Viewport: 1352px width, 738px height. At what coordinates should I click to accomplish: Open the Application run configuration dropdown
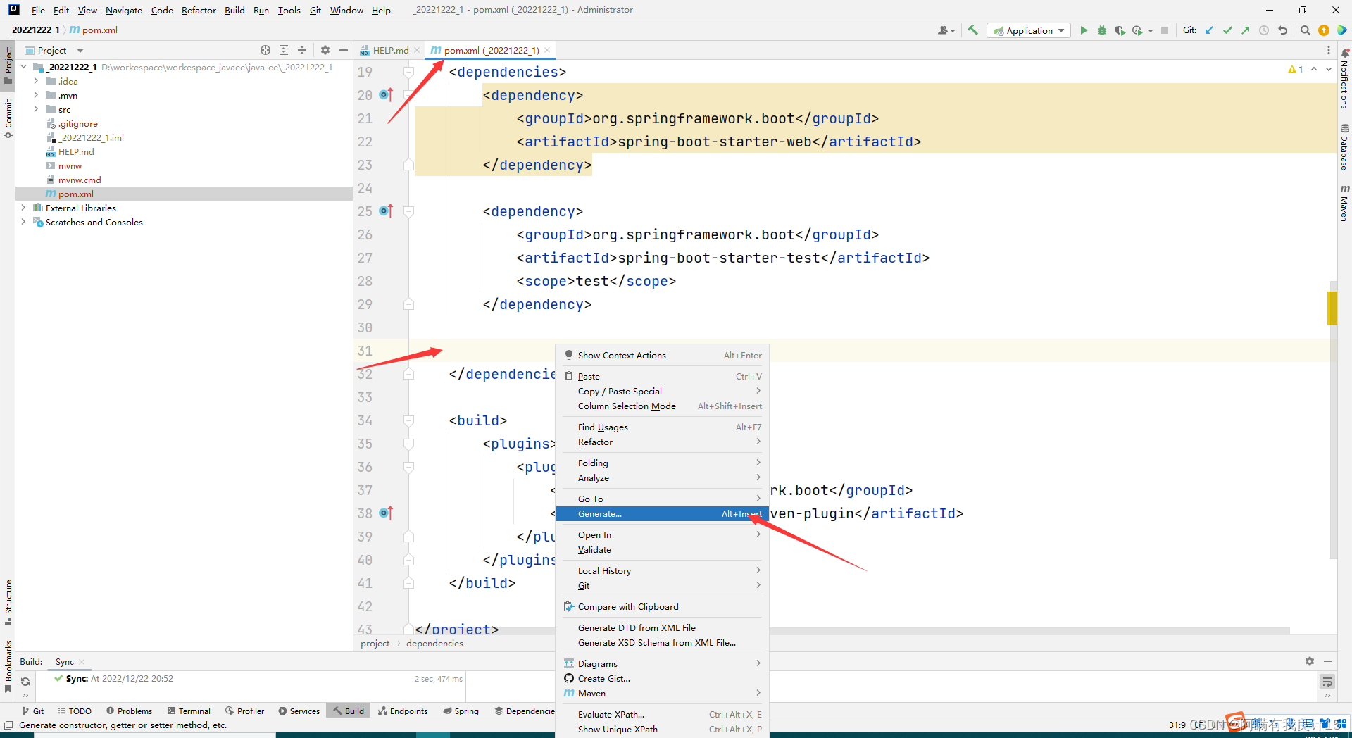pyautogui.click(x=1029, y=30)
